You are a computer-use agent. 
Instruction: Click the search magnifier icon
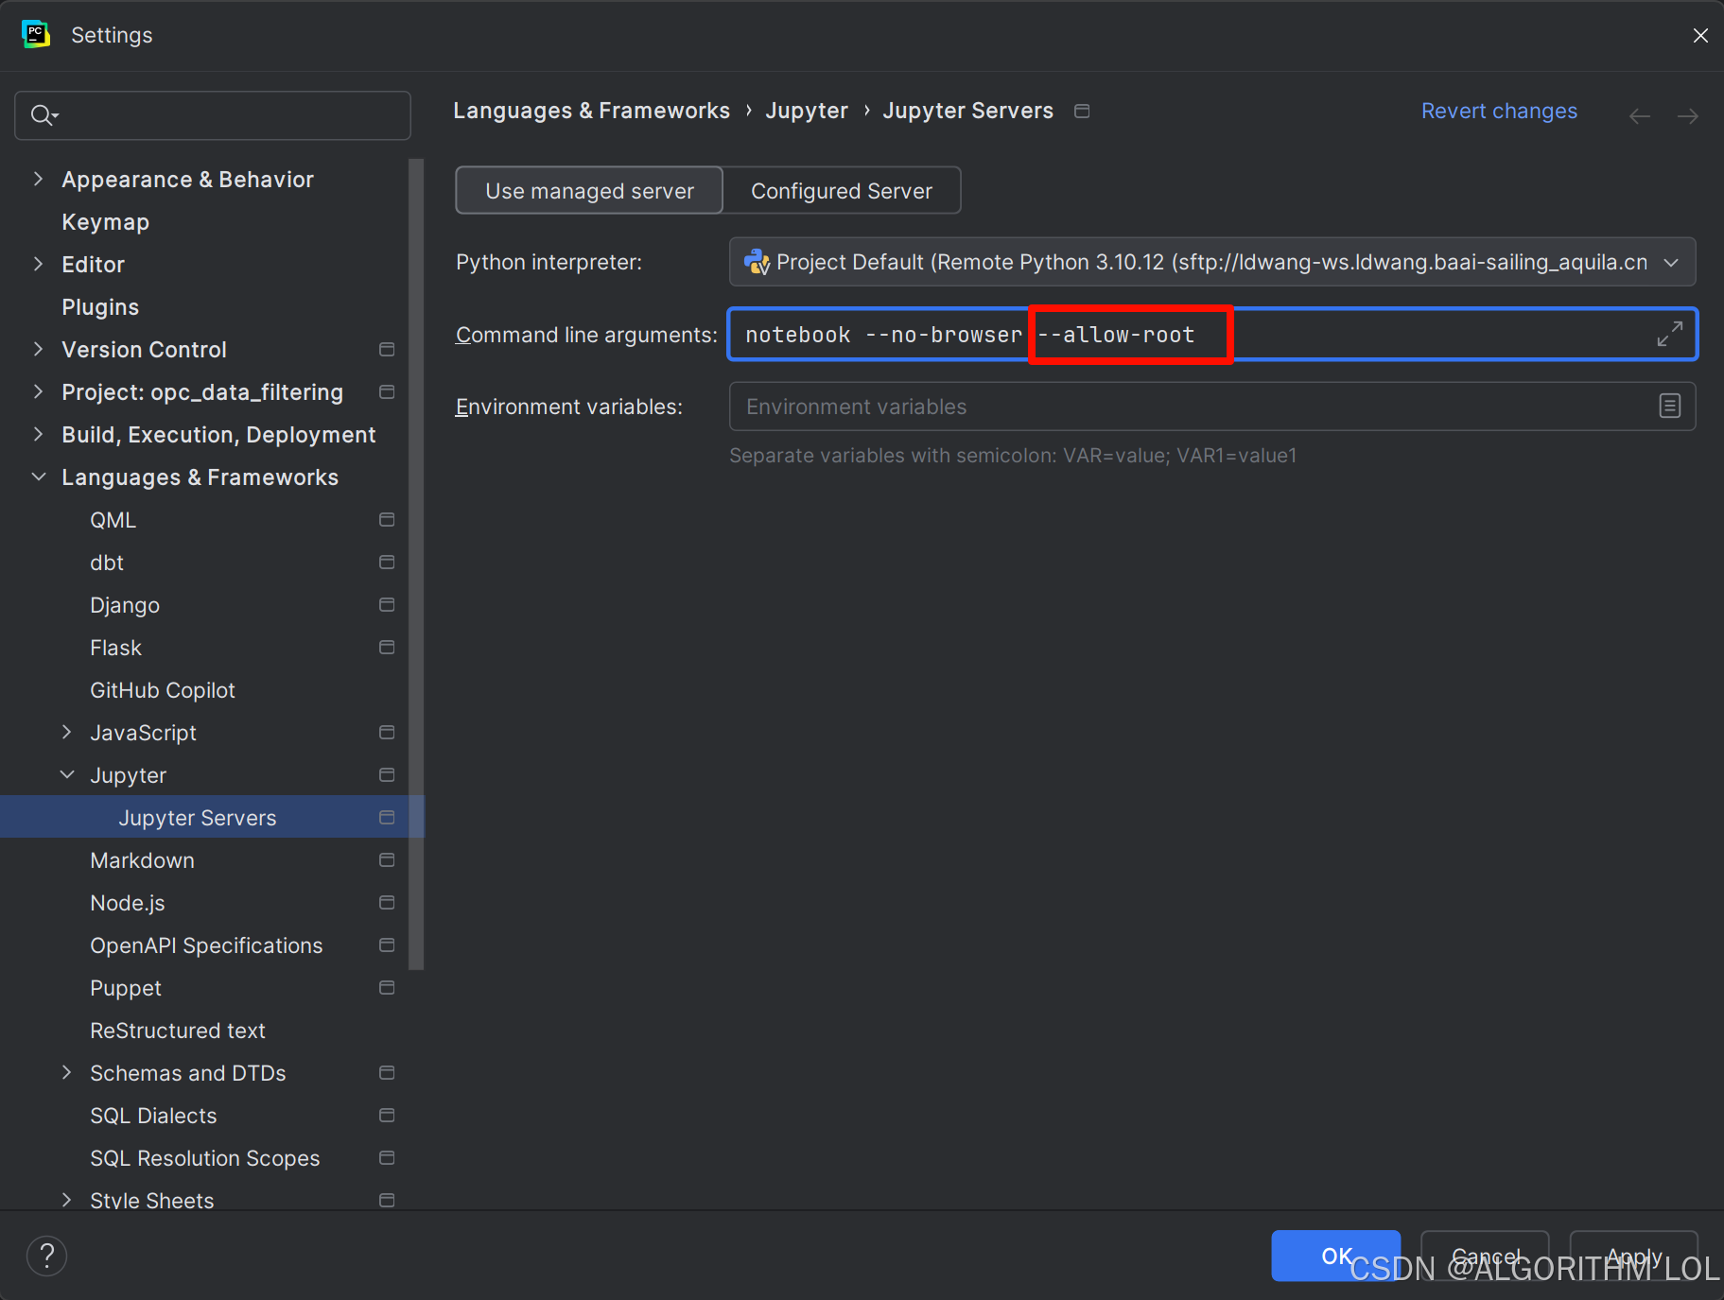tap(43, 114)
